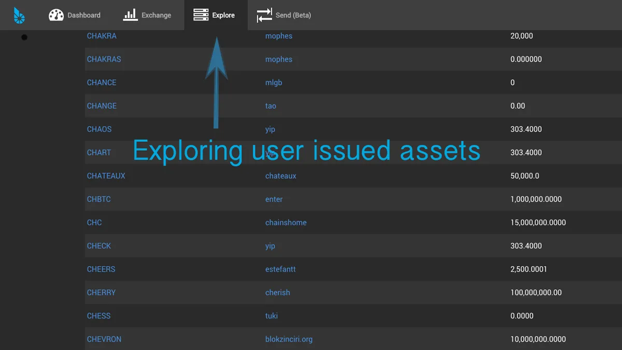
Task: Click the Explore server-stack icon
Action: pos(201,15)
